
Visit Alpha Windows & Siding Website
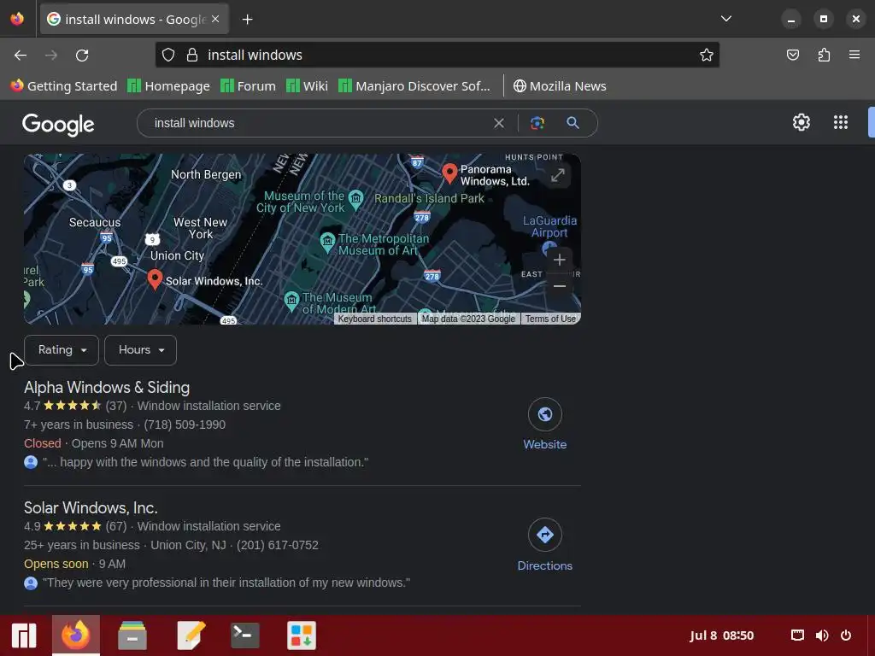click(544, 424)
